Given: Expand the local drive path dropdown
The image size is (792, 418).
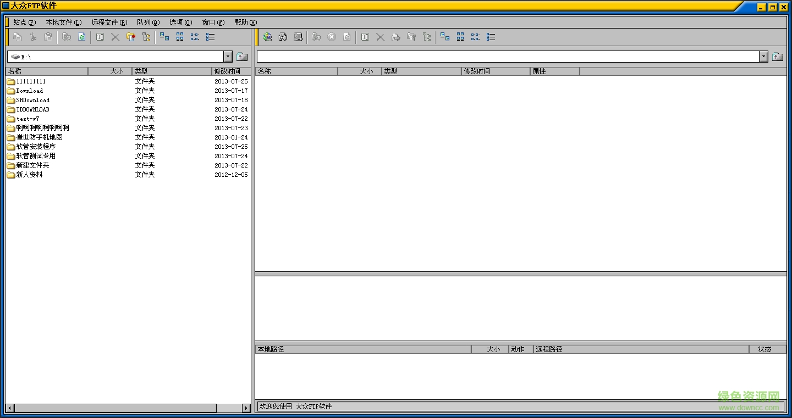Looking at the screenshot, I should [228, 57].
